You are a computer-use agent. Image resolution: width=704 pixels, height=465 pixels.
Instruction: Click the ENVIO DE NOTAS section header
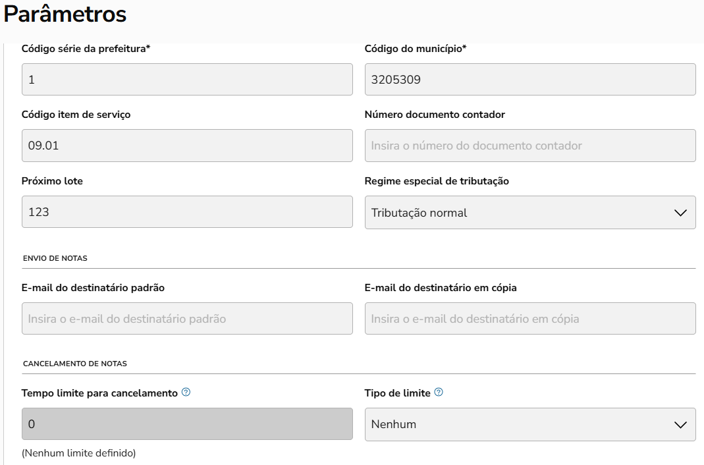(x=55, y=258)
